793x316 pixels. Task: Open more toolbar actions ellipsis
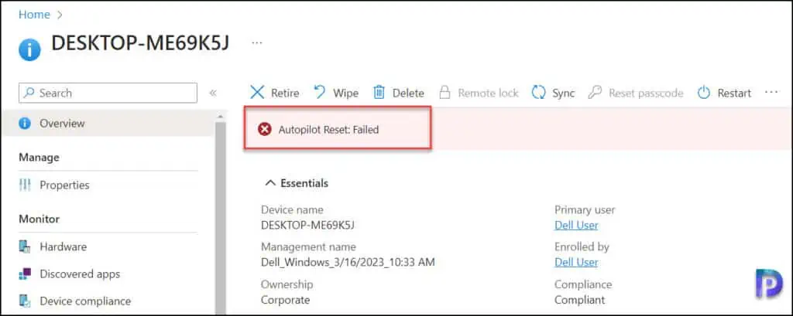click(771, 93)
